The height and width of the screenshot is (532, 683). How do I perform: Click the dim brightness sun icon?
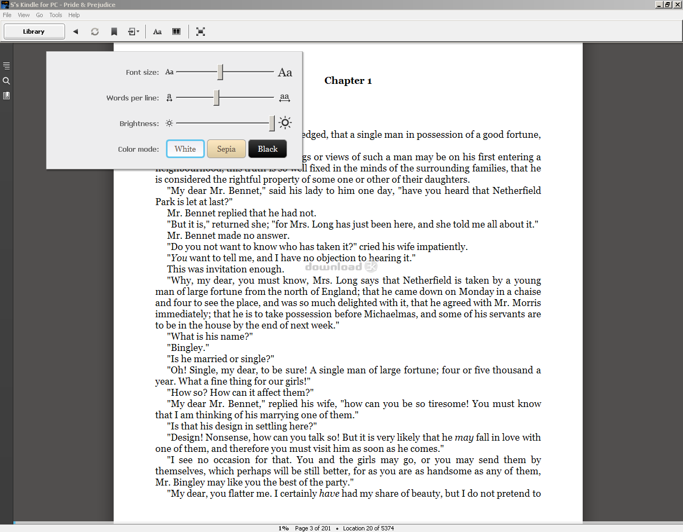(x=169, y=123)
